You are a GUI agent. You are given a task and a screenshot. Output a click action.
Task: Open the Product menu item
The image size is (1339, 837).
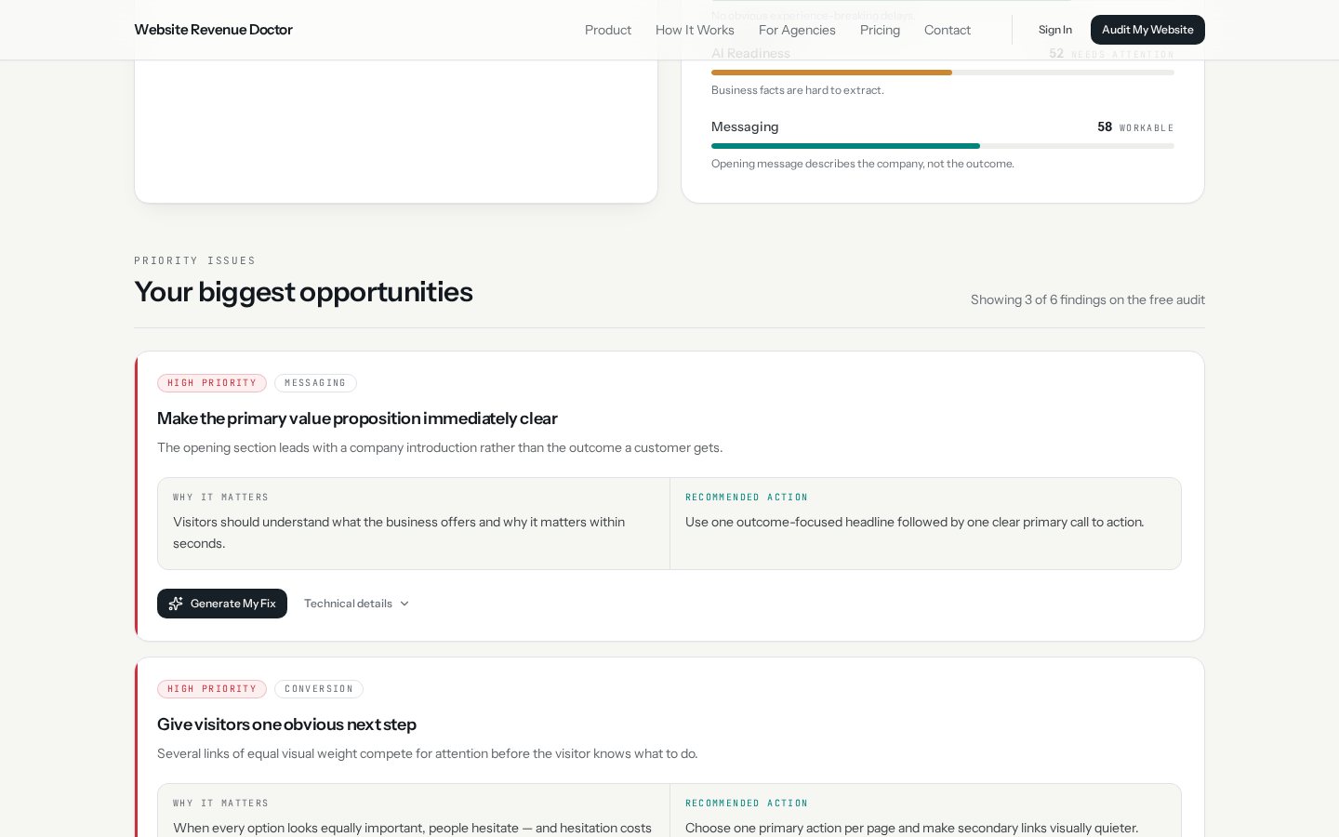tap(608, 30)
